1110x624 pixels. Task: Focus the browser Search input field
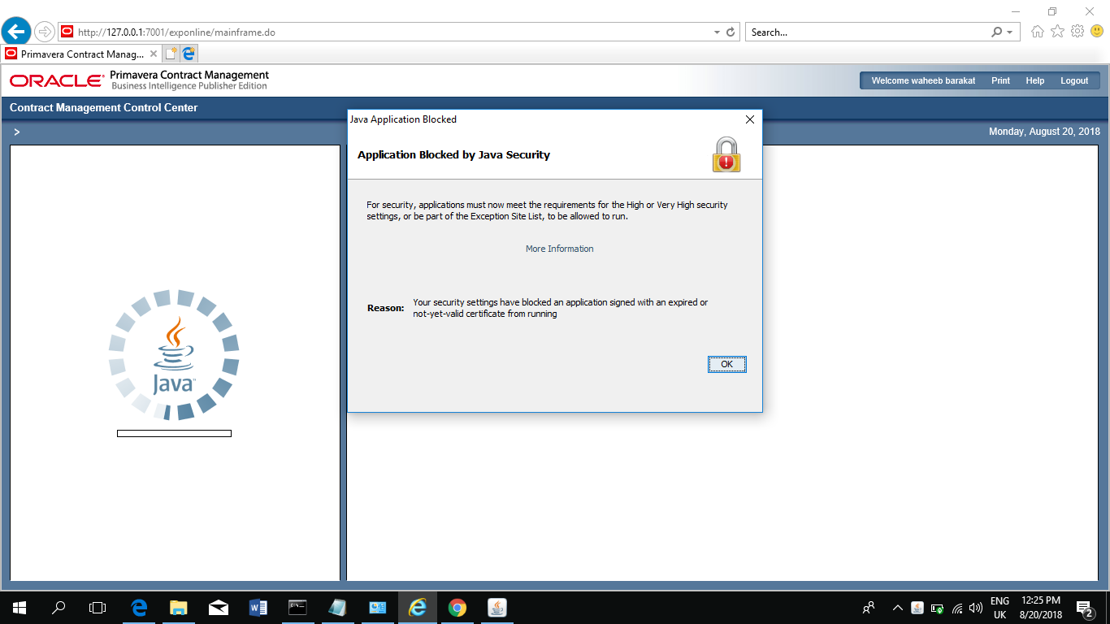click(x=867, y=32)
